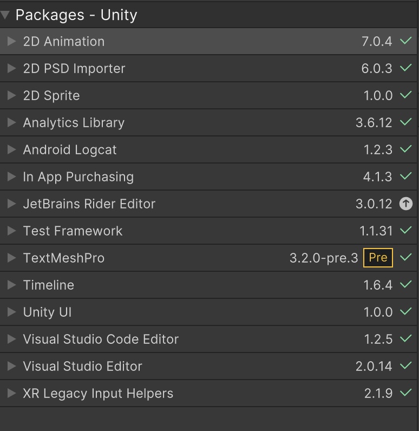Select the Visual Studio Editor package name
The height and width of the screenshot is (431, 419).
(82, 367)
